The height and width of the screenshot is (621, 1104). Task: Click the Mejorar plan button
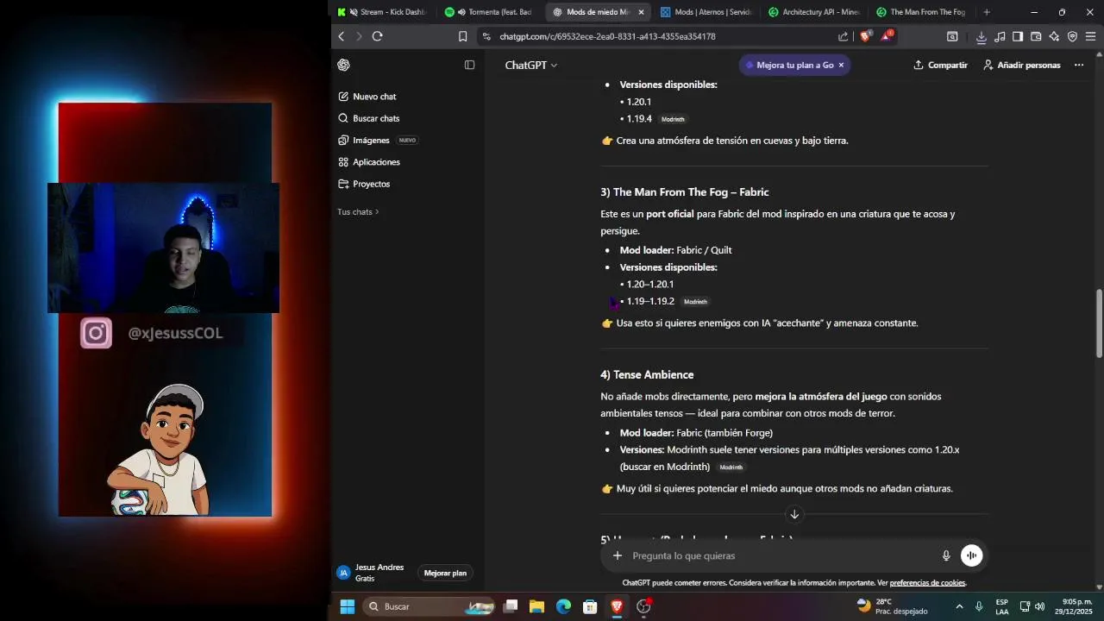coord(445,573)
